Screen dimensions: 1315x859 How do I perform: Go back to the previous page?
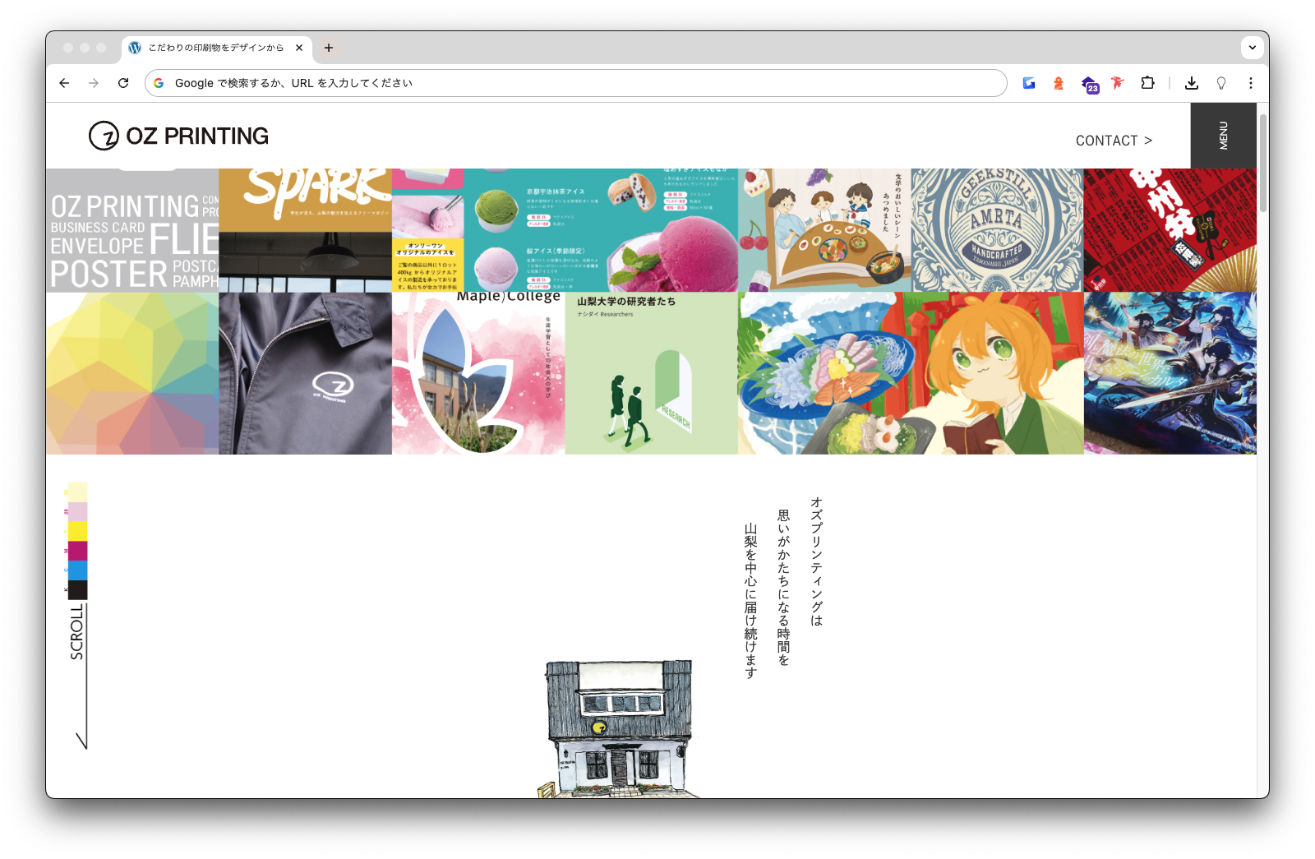(64, 83)
